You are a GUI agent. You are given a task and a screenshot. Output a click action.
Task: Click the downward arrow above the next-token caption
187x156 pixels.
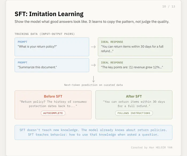coord(93,79)
